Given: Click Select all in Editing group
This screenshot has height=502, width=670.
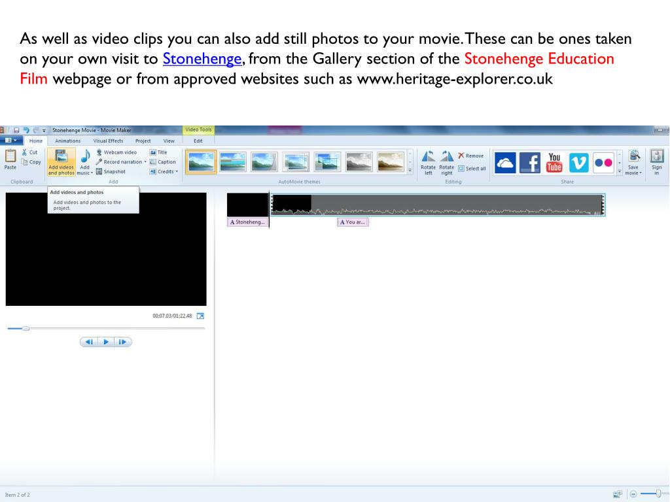Looking at the screenshot, I should click(472, 169).
